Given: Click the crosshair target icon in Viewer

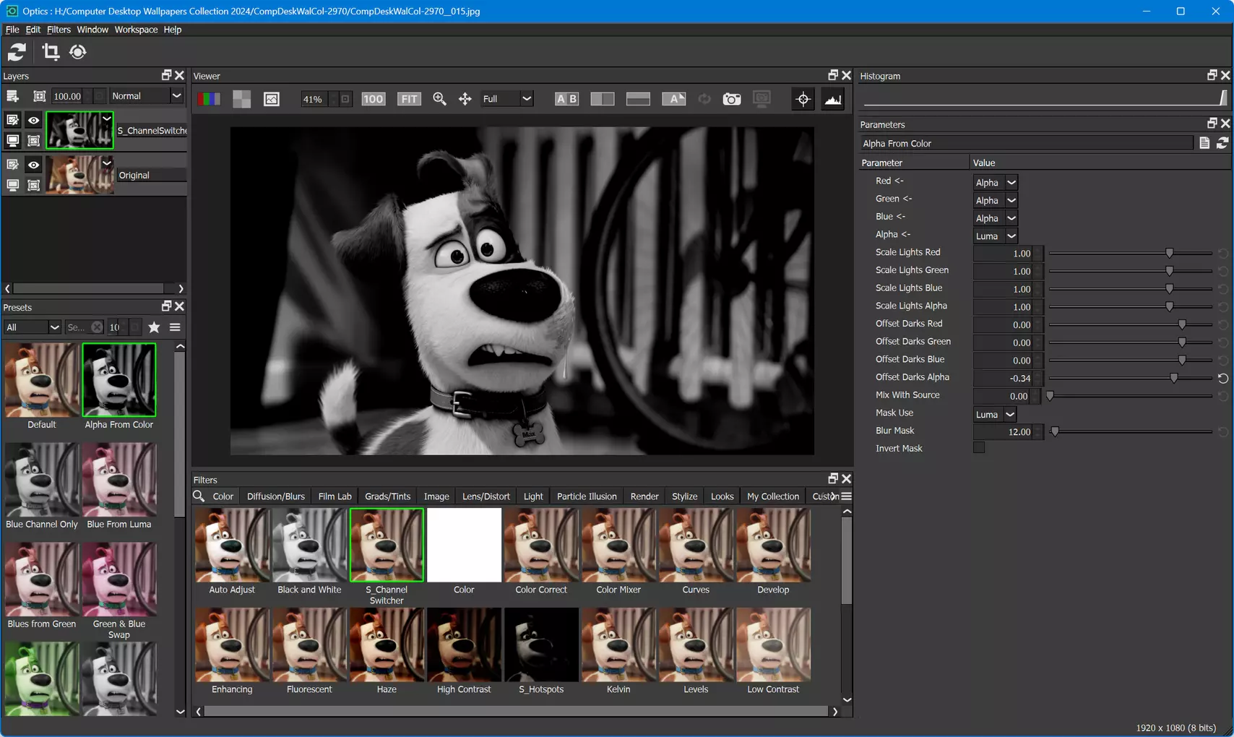Looking at the screenshot, I should point(803,99).
